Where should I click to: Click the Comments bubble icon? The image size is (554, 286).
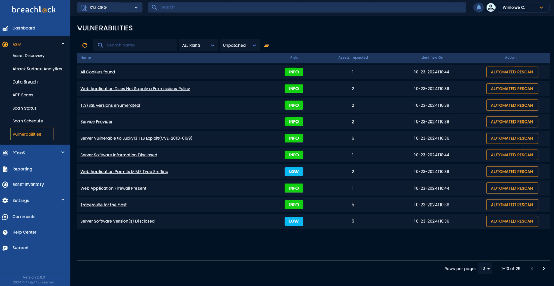(5, 217)
